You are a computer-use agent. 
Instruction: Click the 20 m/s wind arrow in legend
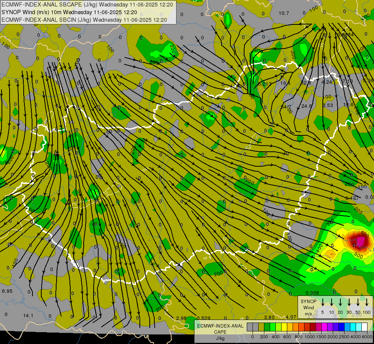click(340, 302)
